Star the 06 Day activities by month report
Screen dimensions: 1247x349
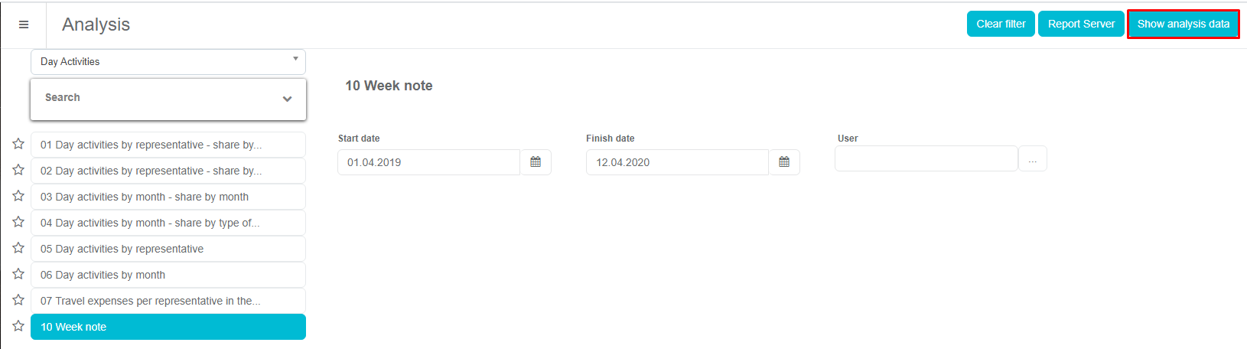click(18, 274)
